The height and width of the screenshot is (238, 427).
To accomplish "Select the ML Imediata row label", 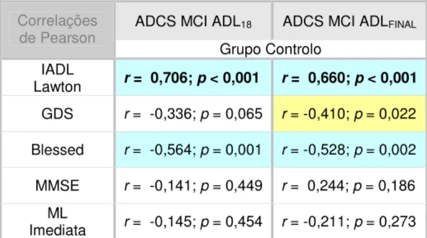I will tap(57, 221).
